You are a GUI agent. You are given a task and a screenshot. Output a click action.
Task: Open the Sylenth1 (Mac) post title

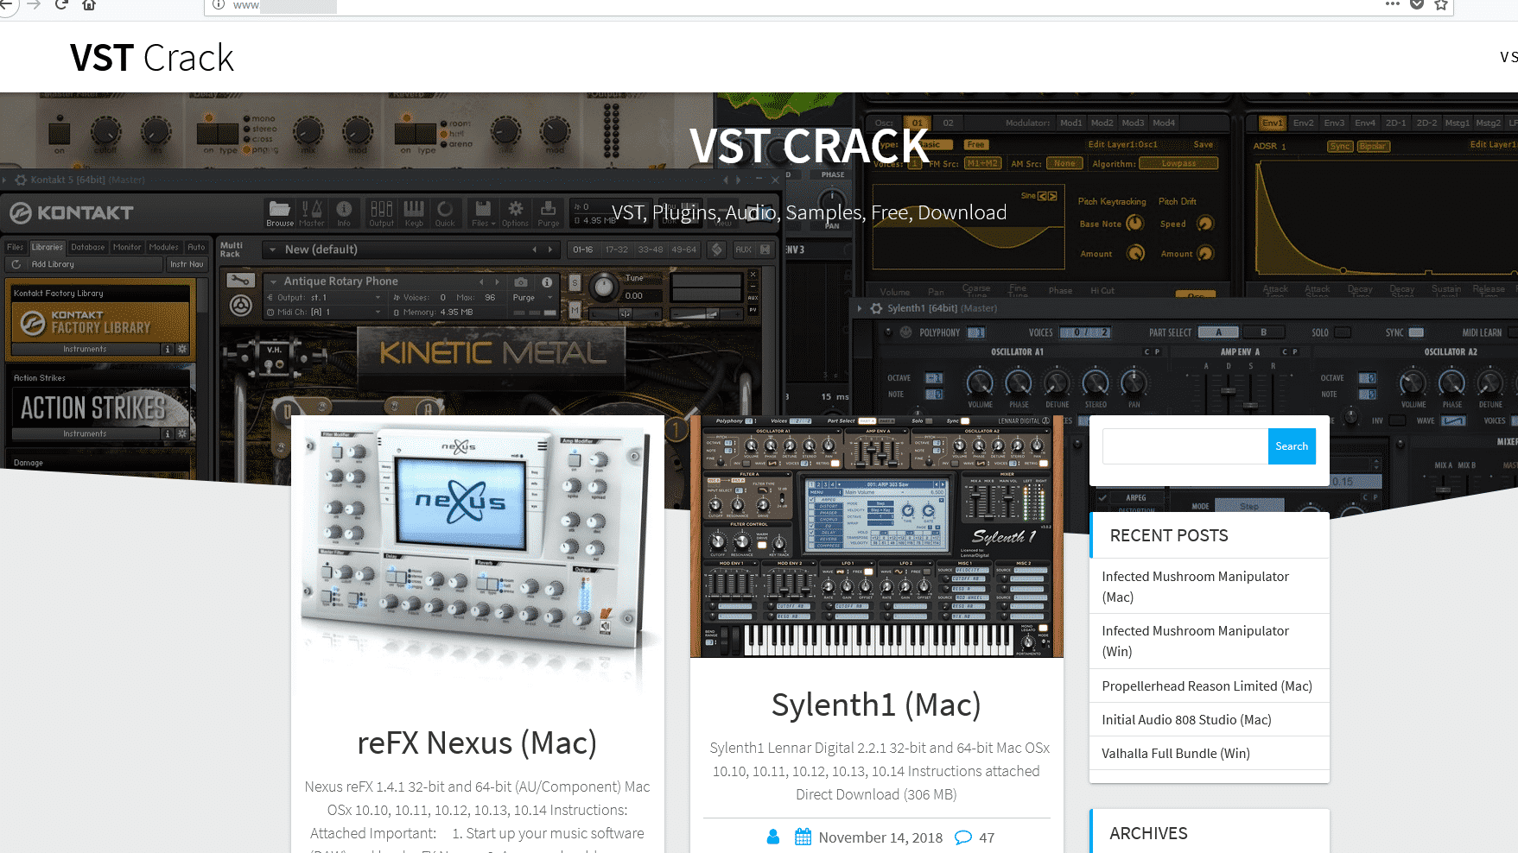(876, 705)
